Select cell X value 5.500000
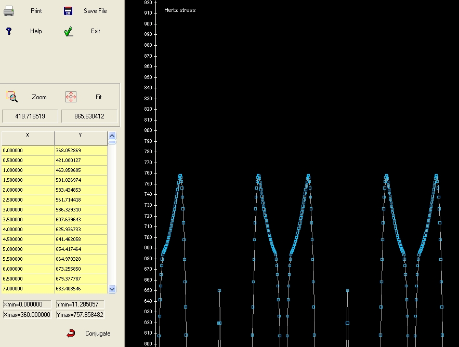The height and width of the screenshot is (347, 459). point(28,259)
